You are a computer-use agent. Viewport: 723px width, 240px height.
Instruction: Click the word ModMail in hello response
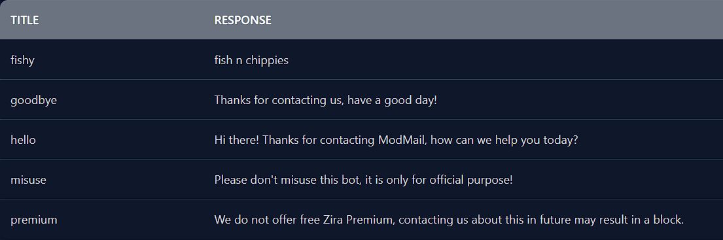coord(401,139)
